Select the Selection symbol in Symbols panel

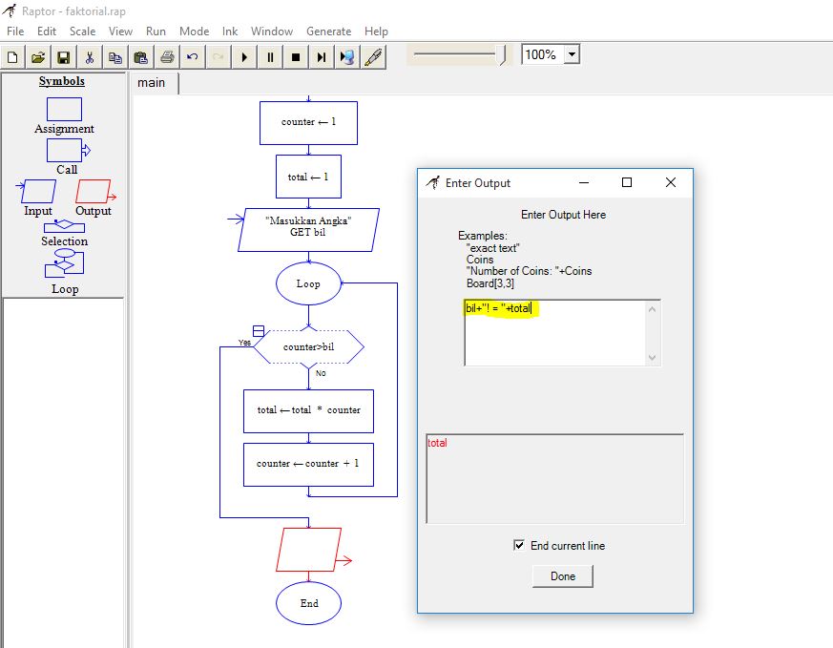63,226
